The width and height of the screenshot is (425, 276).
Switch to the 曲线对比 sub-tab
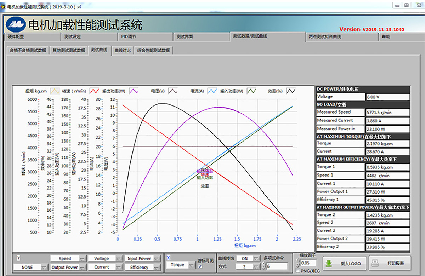pyautogui.click(x=123, y=50)
